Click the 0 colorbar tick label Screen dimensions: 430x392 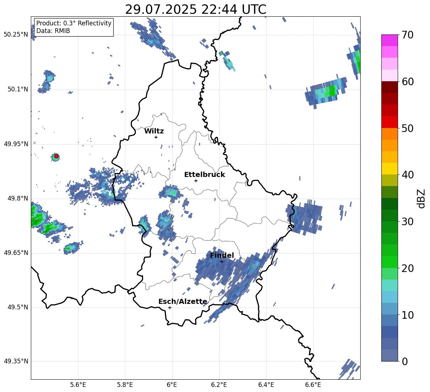(405, 361)
